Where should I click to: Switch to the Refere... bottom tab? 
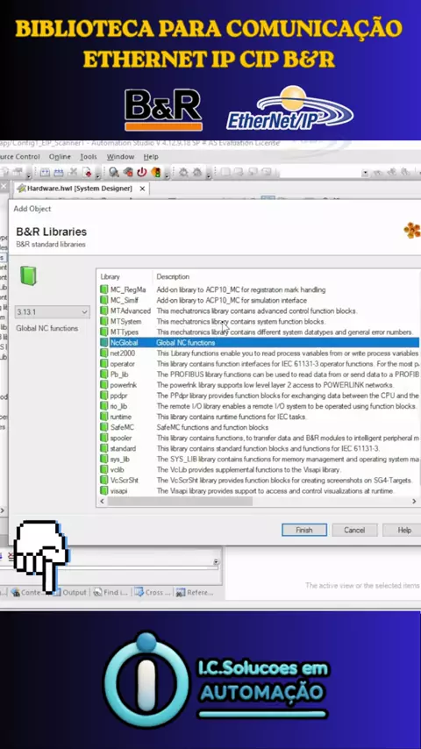pyautogui.click(x=195, y=592)
